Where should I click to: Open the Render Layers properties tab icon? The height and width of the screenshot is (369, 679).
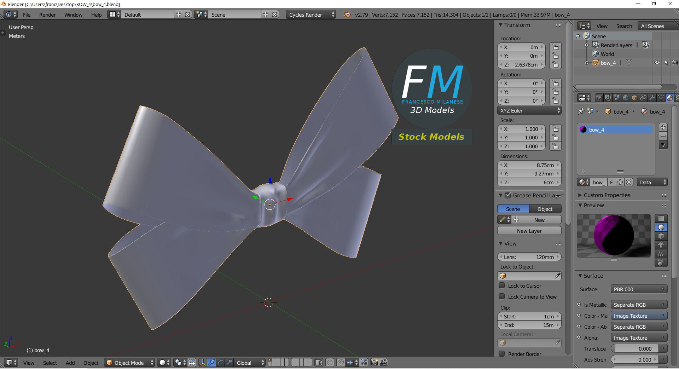608,98
